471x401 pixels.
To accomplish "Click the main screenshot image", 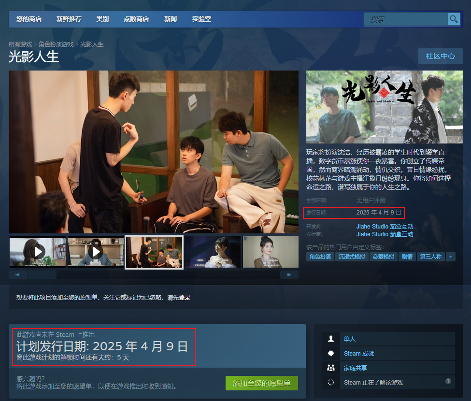I will (154, 152).
